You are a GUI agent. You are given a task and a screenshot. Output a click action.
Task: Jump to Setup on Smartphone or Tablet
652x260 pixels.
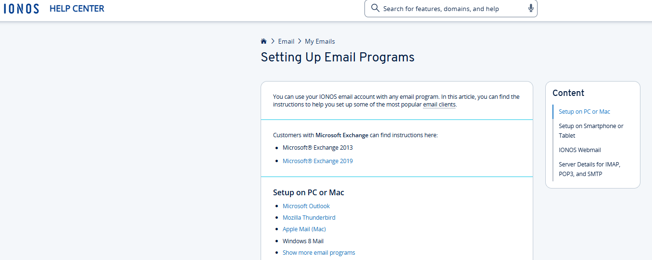[x=591, y=131]
